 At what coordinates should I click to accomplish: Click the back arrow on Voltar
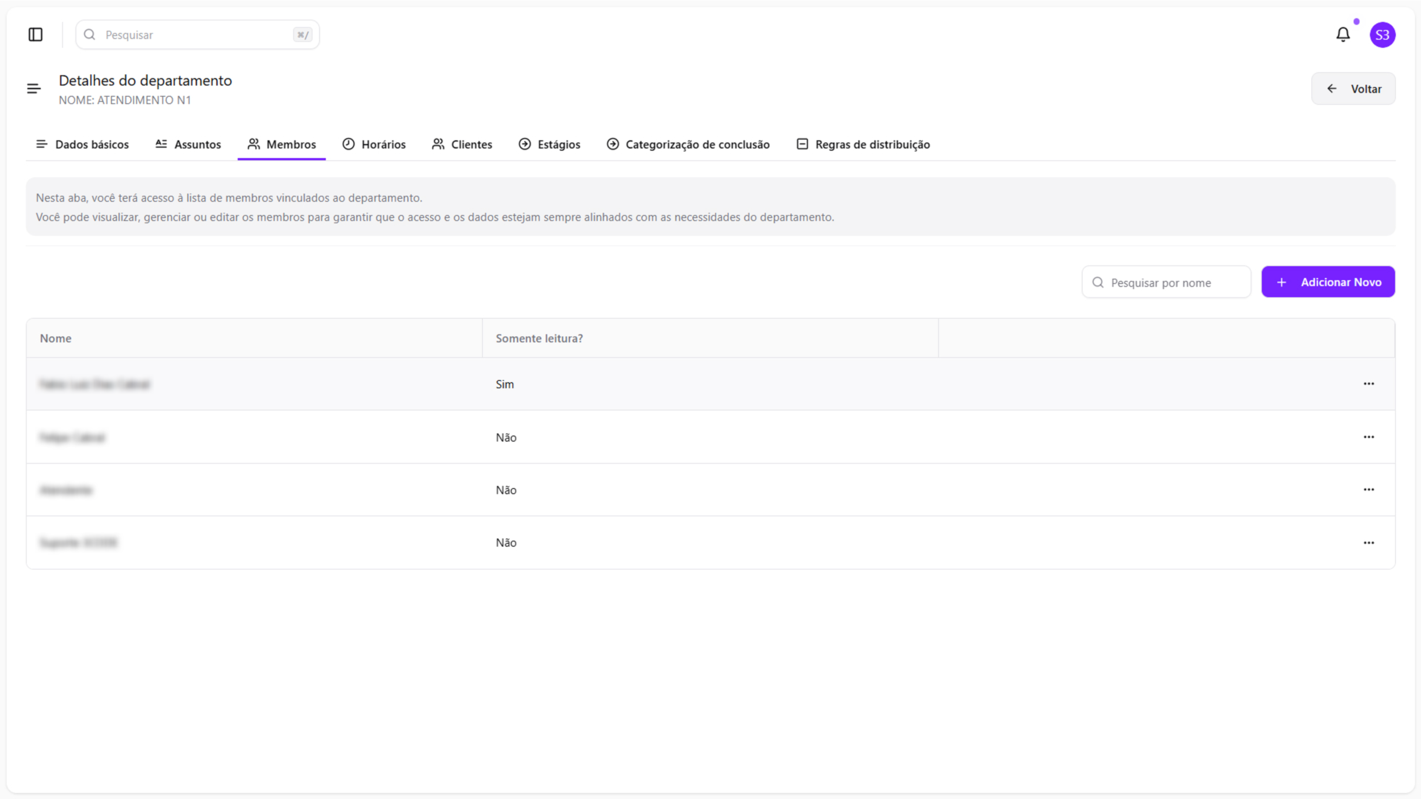coord(1332,89)
